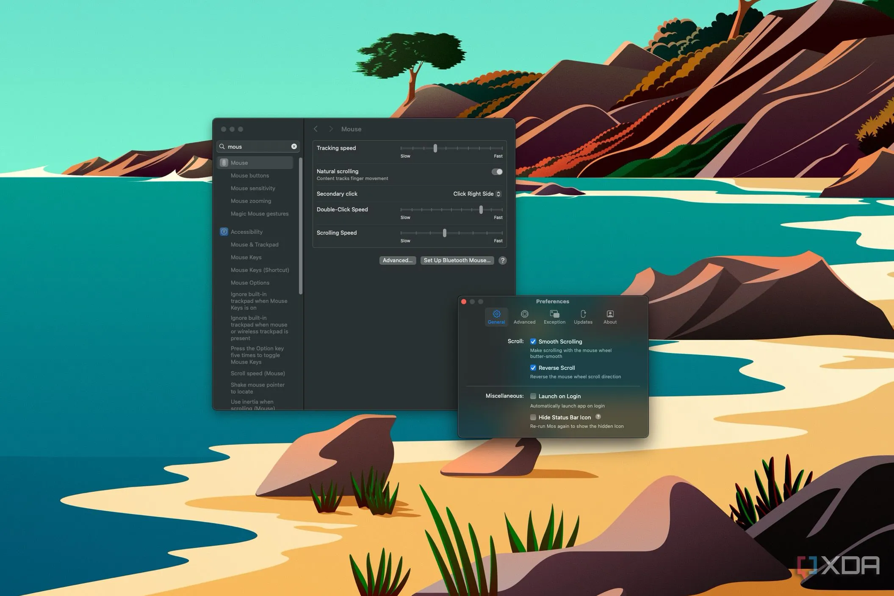Select Magic Mouse gestures in the sidebar
Screen dimensions: 894x596
(260, 213)
